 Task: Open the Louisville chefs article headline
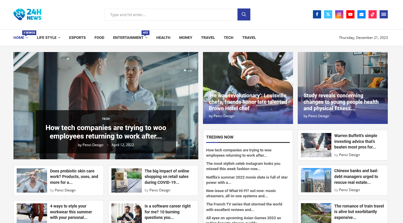click(248, 102)
